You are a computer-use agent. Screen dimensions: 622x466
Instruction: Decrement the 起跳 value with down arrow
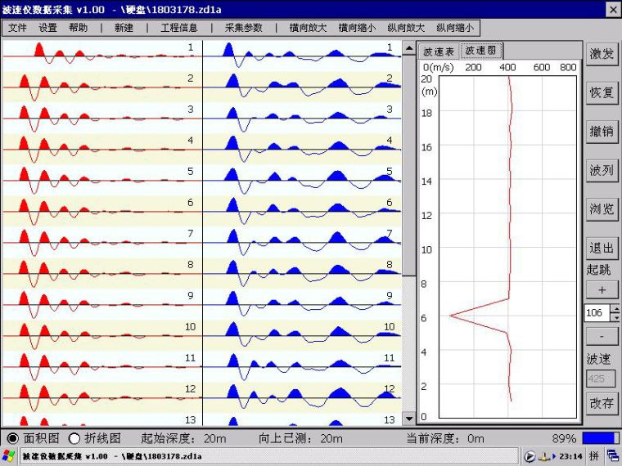615,317
